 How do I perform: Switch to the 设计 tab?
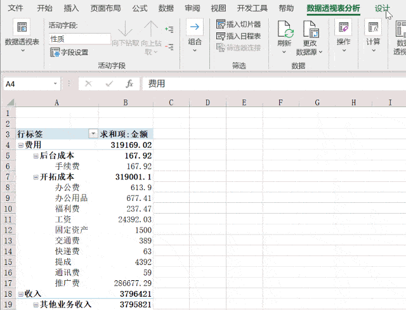coord(382,8)
